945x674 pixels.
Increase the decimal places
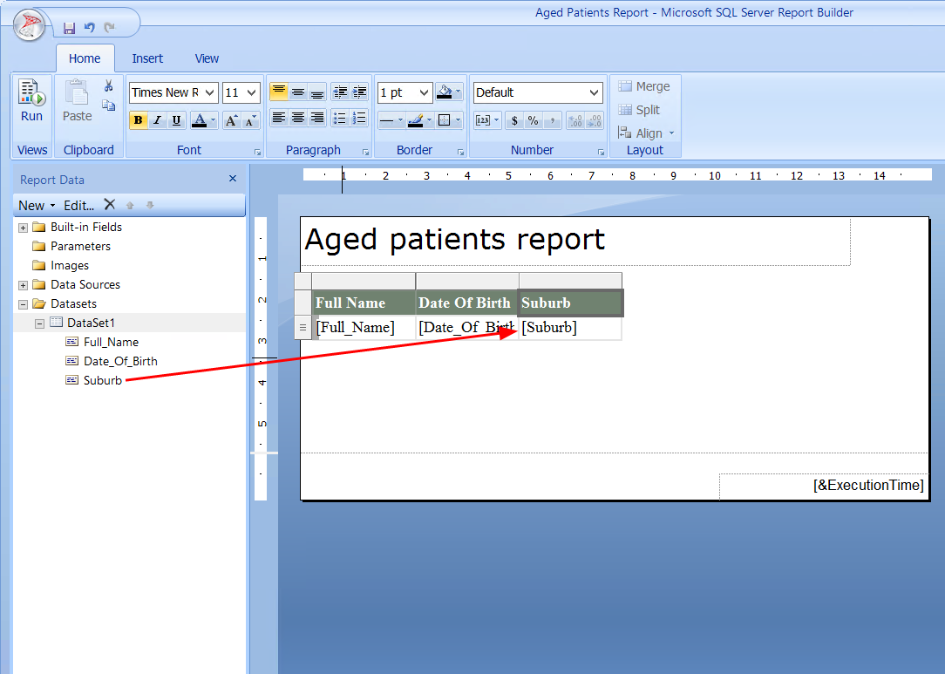pyautogui.click(x=575, y=120)
